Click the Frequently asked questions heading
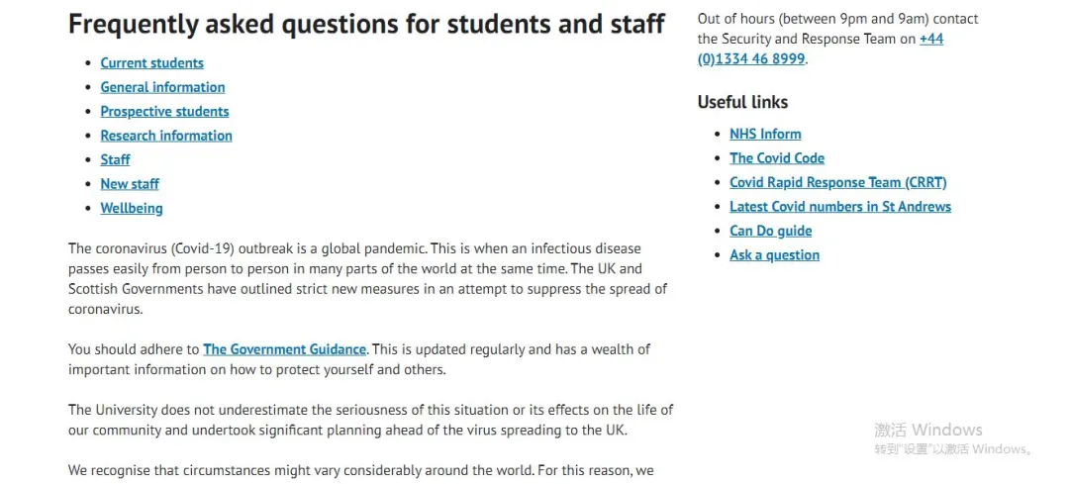 coord(367,24)
